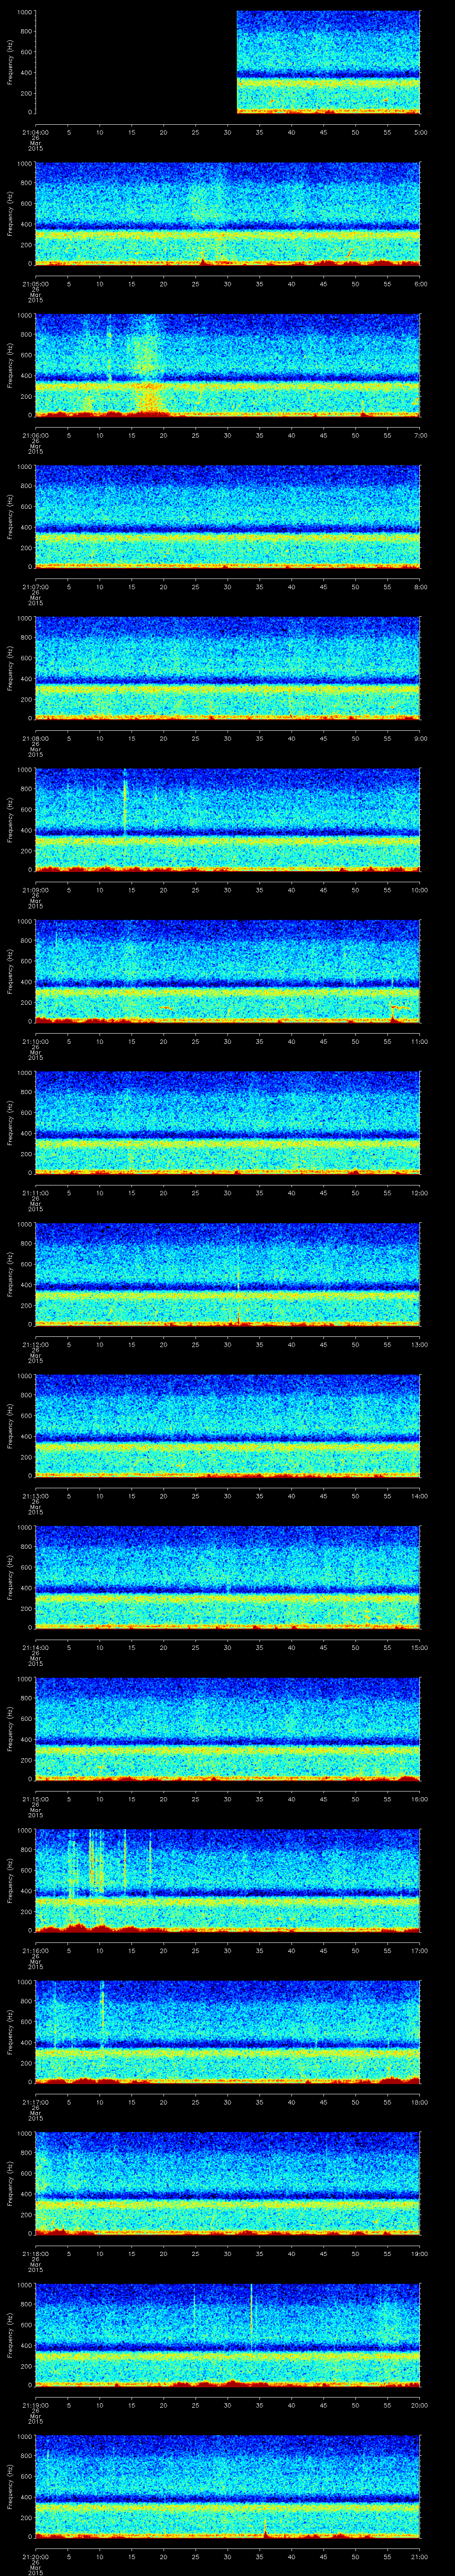Click 'Frequency (Hz)' axis title of 21:16:00 panel

pos(10,1881)
